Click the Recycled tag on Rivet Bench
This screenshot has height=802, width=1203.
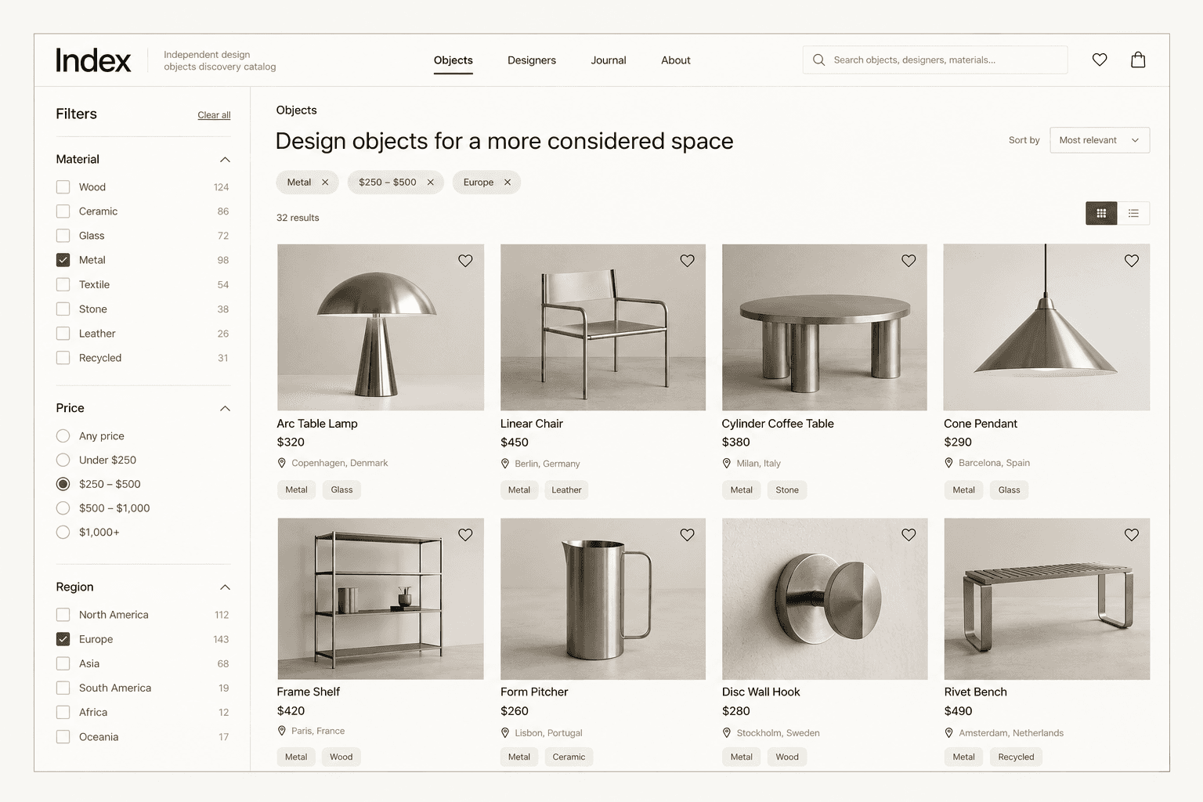(1016, 757)
